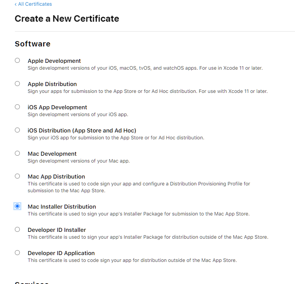This screenshot has height=284, width=295.
Task: Click the Apple Development label text
Action: tap(54, 61)
